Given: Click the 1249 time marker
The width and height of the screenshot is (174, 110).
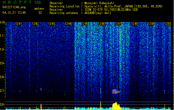Looking at the screenshot, I should click(151, 24).
